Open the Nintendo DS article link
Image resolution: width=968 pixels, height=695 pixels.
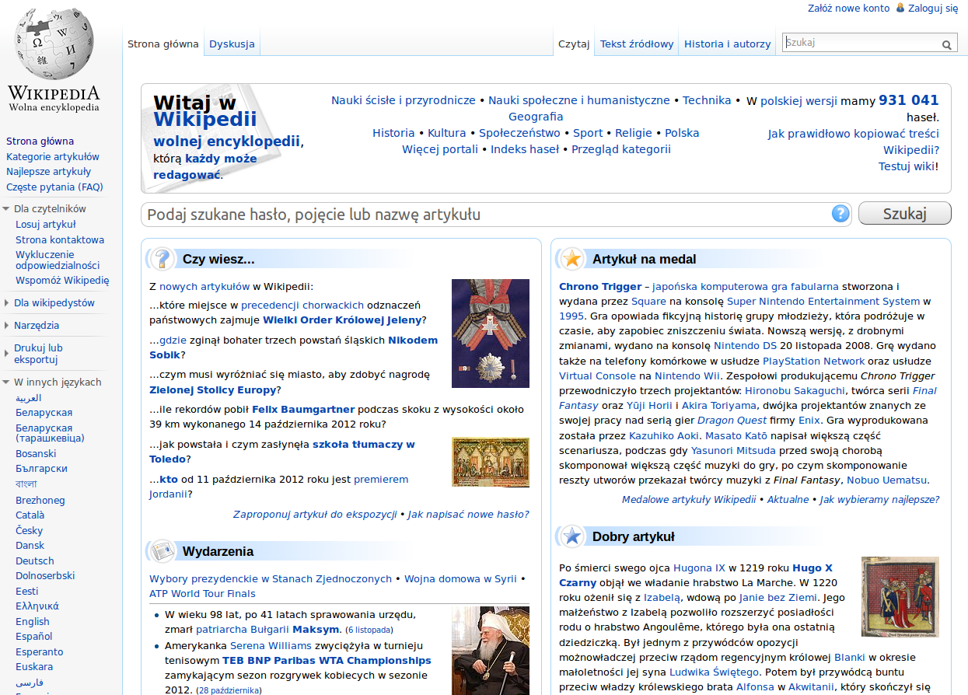[x=745, y=346]
